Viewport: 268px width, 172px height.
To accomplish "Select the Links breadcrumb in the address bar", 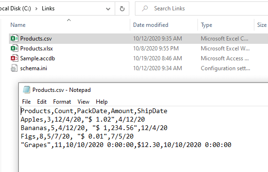I will coord(48,8).
